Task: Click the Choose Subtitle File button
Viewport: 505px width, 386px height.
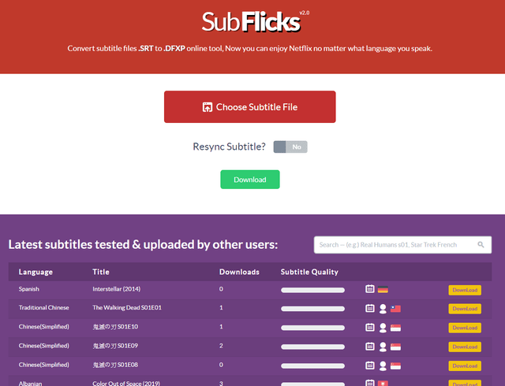Action: pos(249,107)
